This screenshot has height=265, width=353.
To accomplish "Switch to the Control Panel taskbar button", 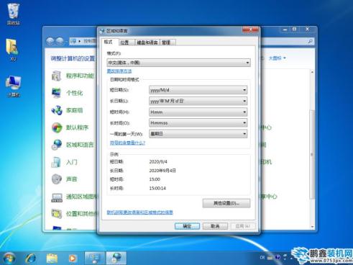I will click(94, 259).
